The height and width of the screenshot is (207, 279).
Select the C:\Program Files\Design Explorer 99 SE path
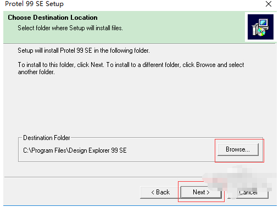point(75,150)
